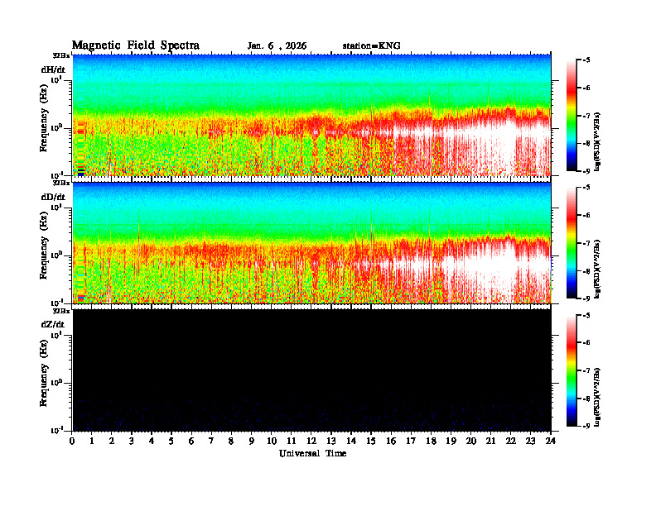
Task: Click the -7 value on dD/dt color scale
Action: (x=586, y=243)
